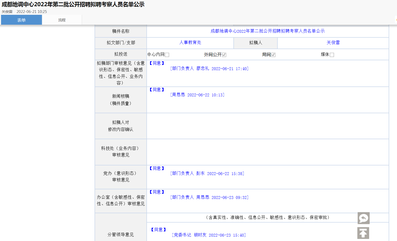Click the reply comment bubble icon
This screenshot has height=241, width=397.
pyautogui.click(x=363, y=218)
